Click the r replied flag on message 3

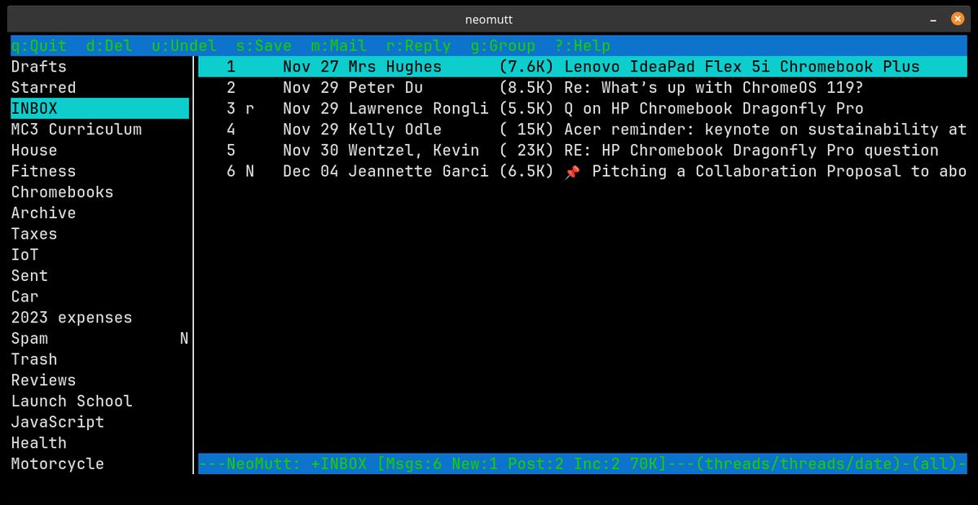pyautogui.click(x=249, y=108)
